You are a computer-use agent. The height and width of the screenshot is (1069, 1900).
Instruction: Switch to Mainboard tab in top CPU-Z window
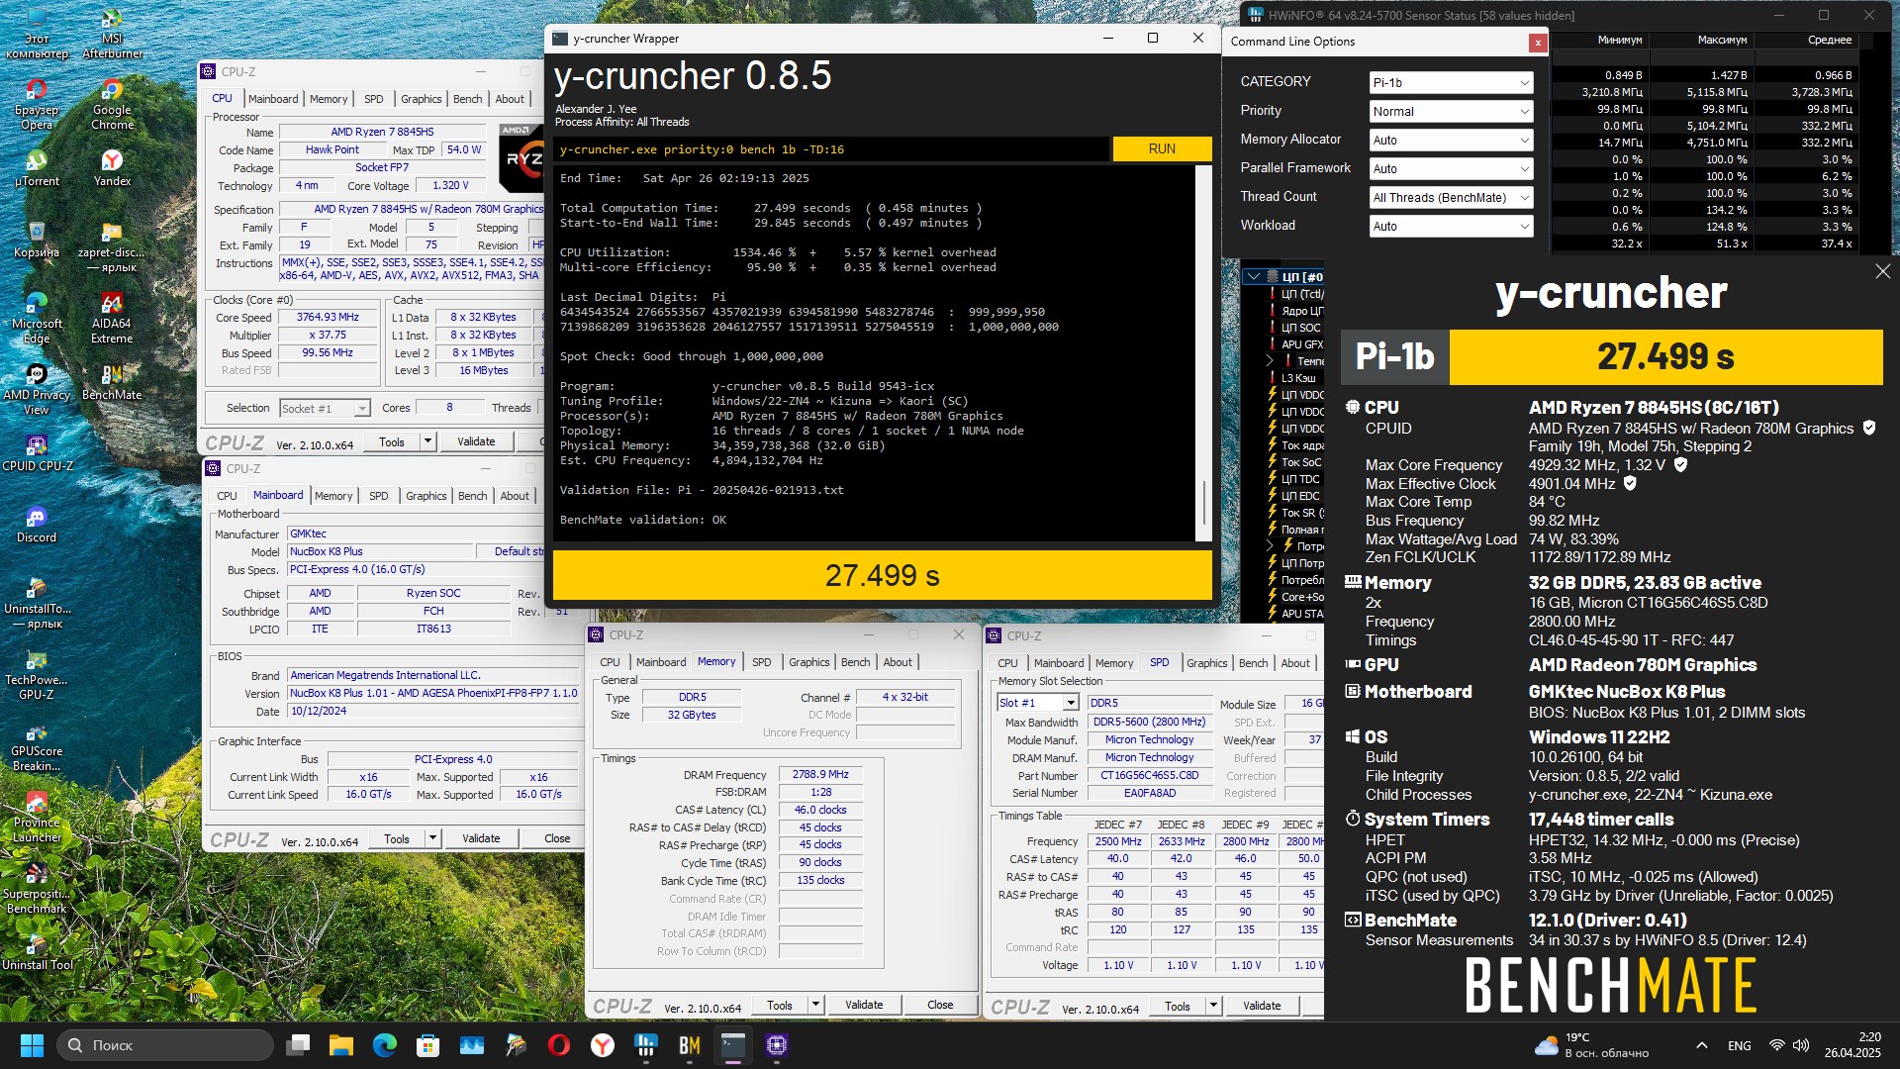[273, 99]
